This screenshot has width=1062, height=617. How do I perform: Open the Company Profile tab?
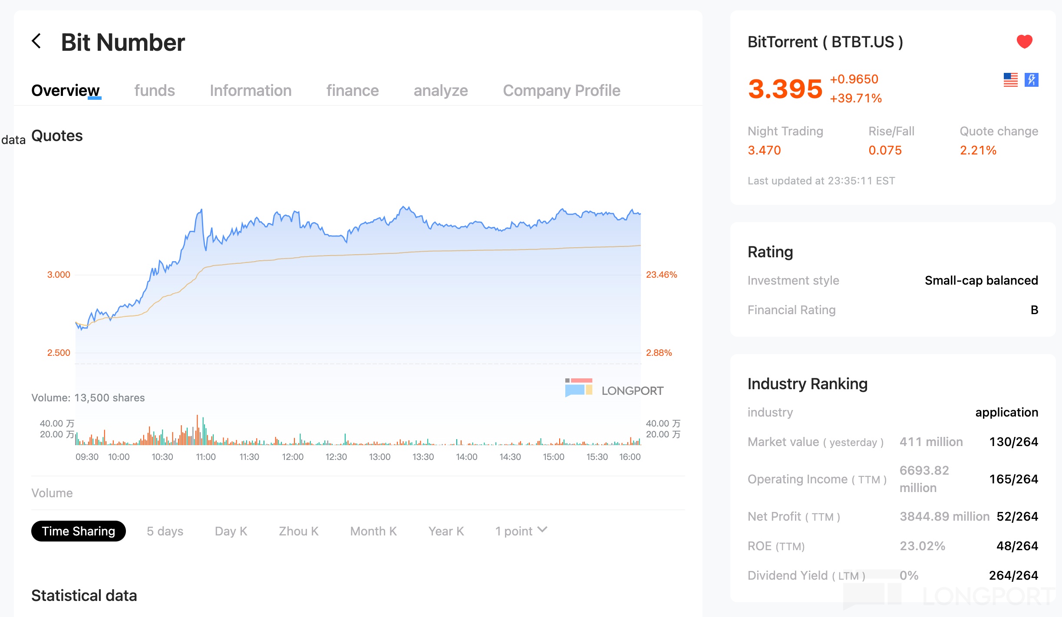(x=561, y=90)
